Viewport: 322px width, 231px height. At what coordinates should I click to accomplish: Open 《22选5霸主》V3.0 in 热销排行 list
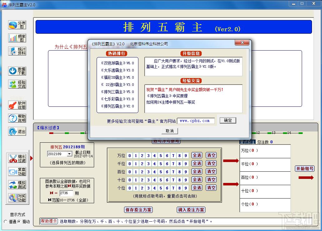pyautogui.click(x=118, y=85)
